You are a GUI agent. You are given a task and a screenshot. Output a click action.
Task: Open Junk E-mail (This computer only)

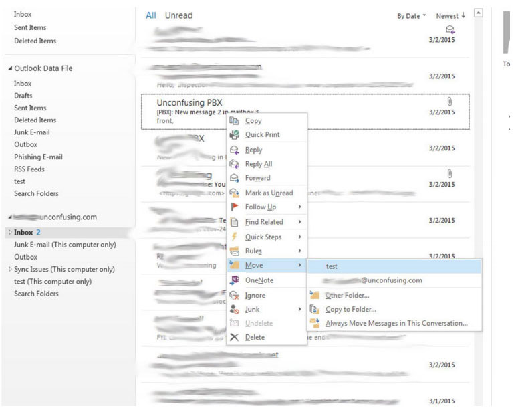coord(65,245)
